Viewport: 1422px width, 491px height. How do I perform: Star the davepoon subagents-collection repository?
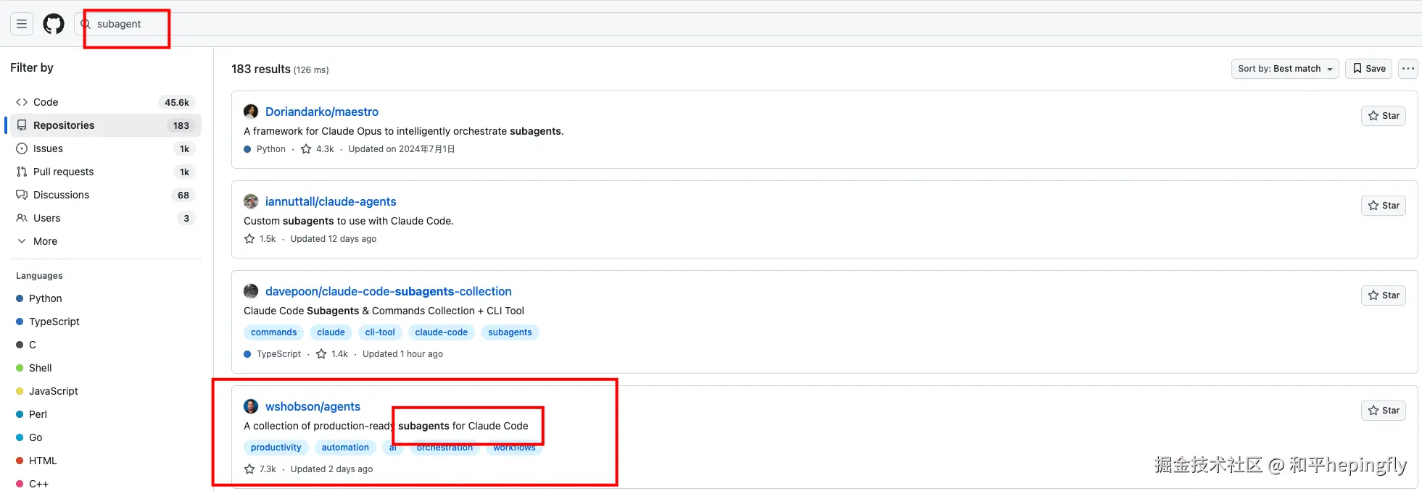(1383, 295)
